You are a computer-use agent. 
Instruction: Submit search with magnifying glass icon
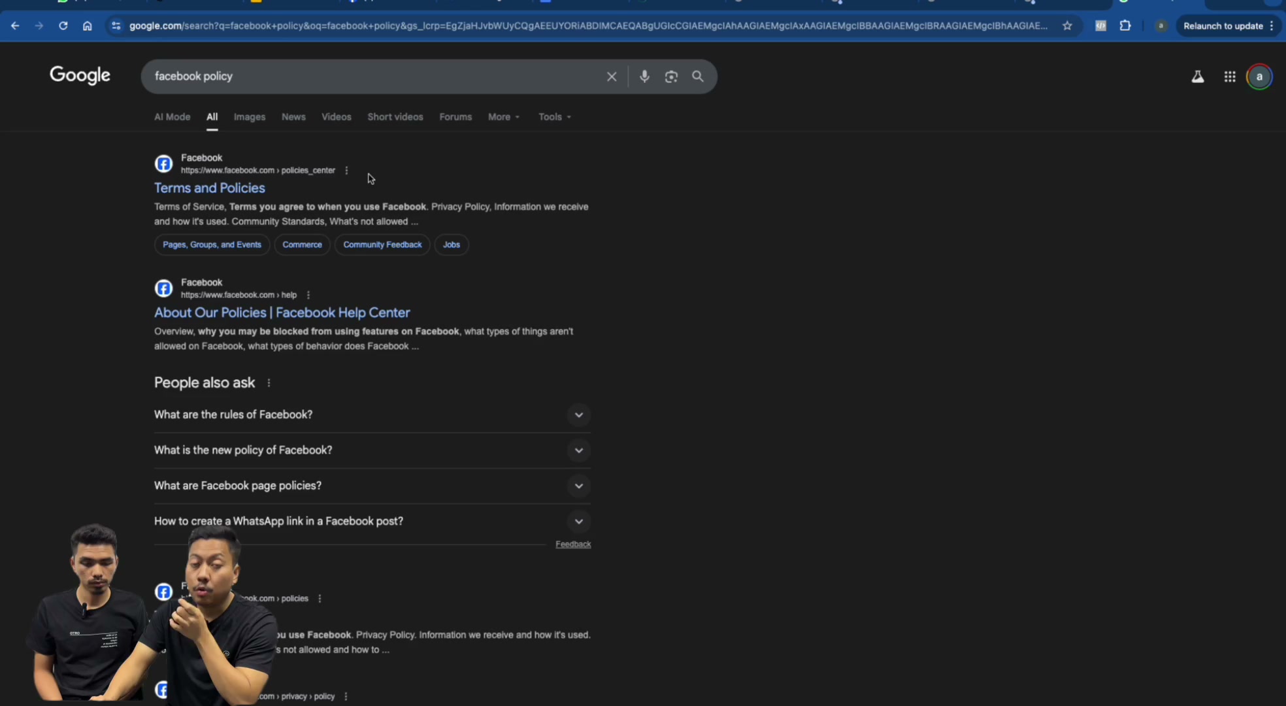pyautogui.click(x=698, y=76)
